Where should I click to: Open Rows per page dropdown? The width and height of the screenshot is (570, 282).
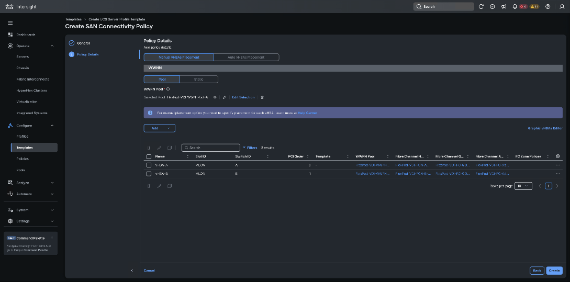click(523, 186)
